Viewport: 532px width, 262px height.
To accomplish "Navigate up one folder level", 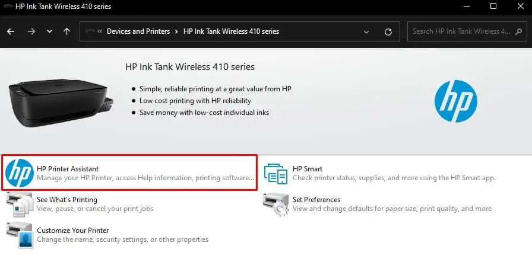I will [x=66, y=31].
